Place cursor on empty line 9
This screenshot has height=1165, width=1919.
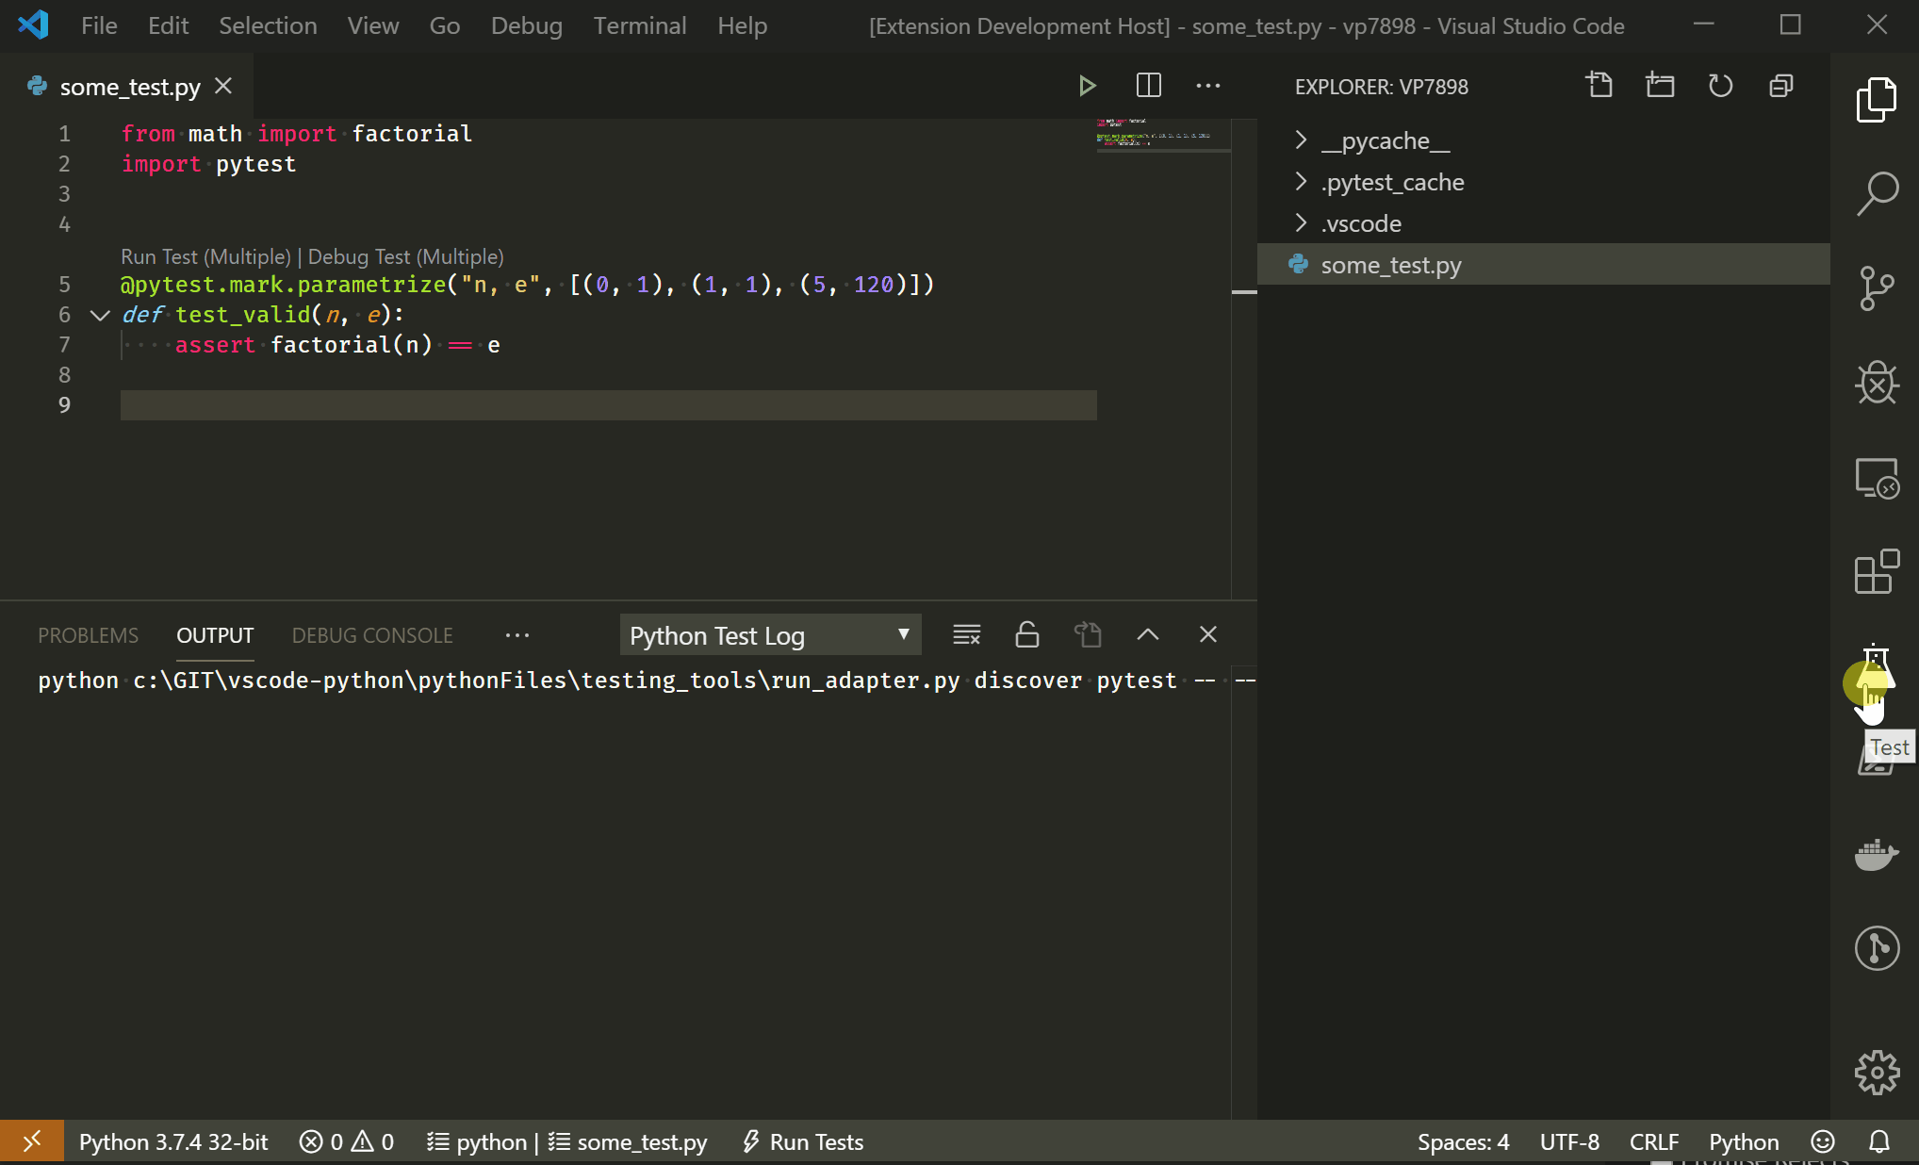[608, 405]
